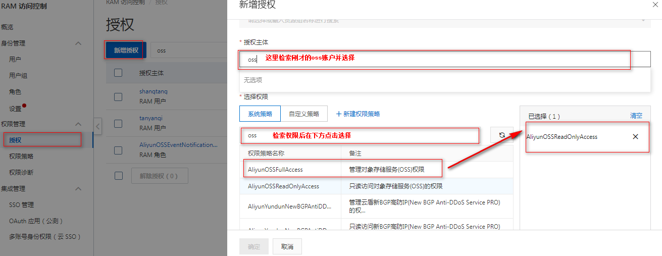Select the AliyunOSSReadOnlyAccess policy row

[376, 186]
